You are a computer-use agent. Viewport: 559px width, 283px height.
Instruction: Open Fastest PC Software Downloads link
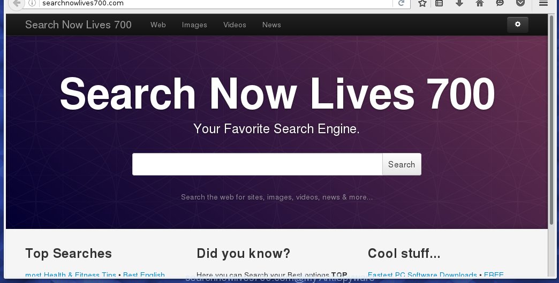pyautogui.click(x=422, y=275)
